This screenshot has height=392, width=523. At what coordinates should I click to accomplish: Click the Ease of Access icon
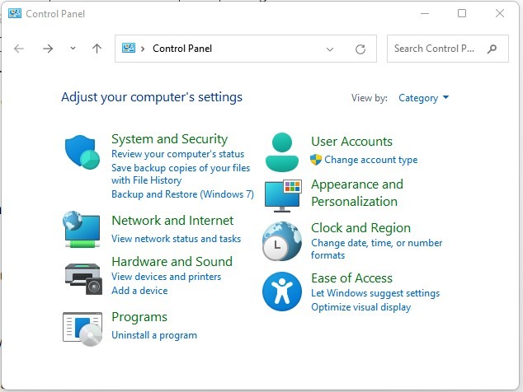(x=282, y=292)
